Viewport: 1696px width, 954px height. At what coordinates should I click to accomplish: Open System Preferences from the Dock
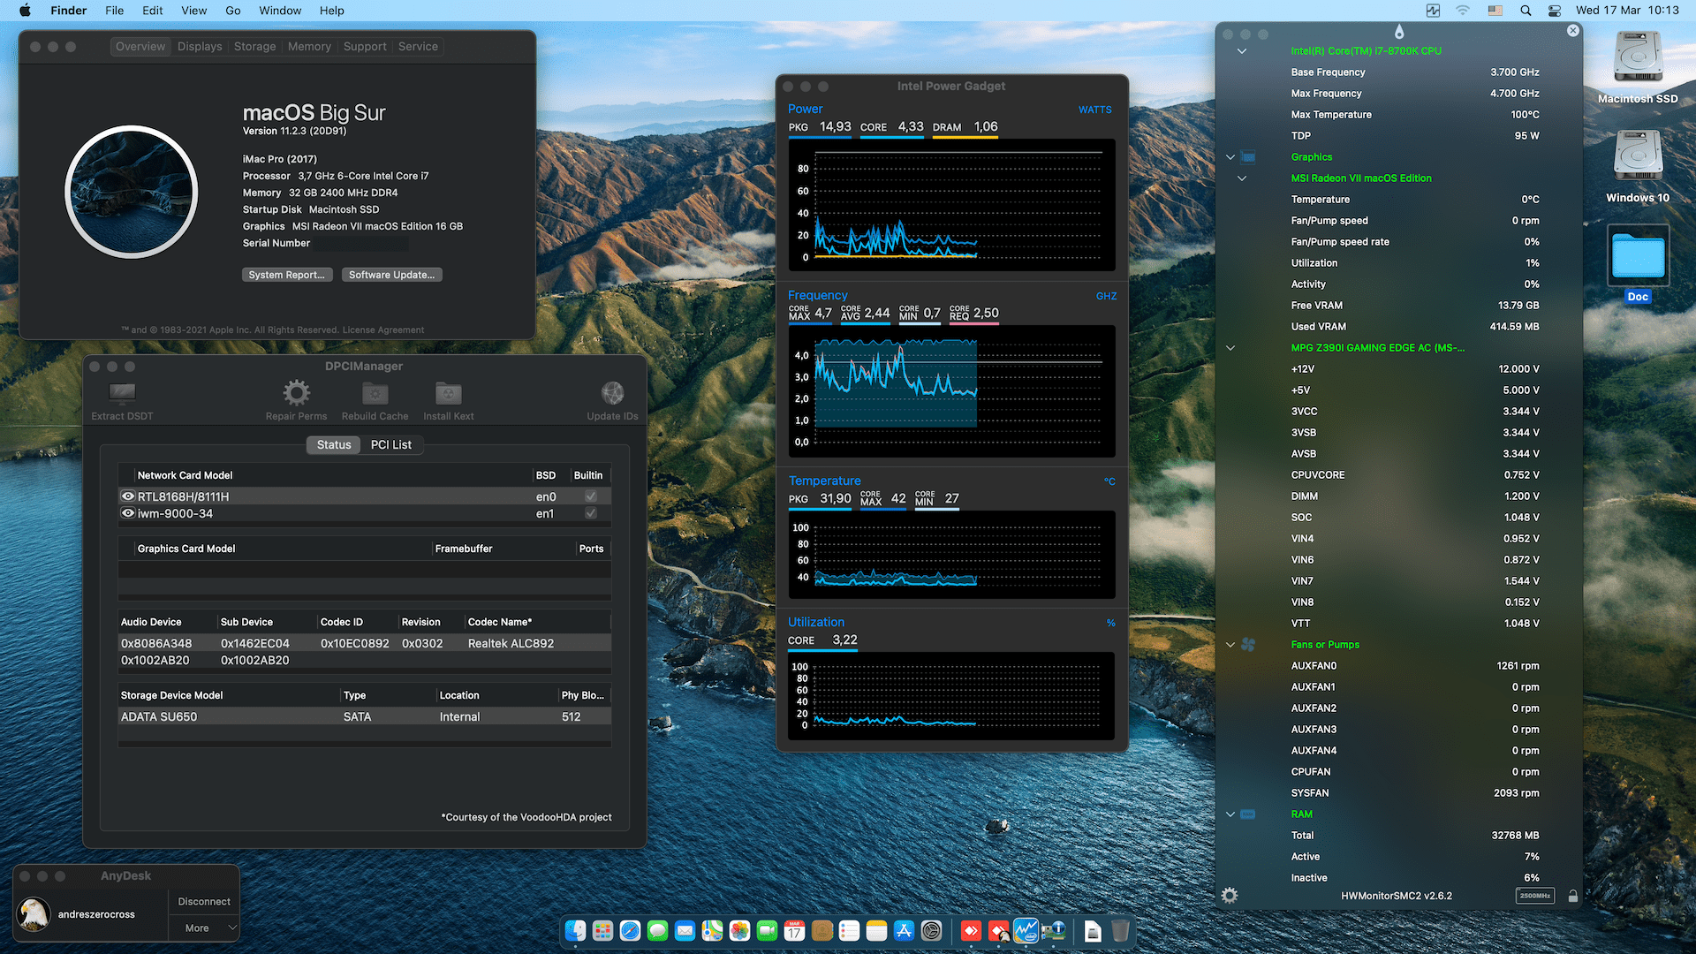931,930
